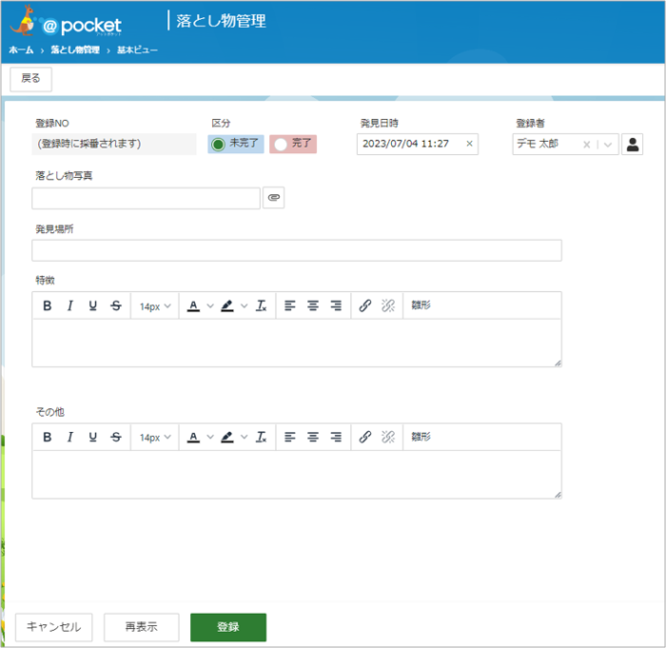Open 落とし物管理 breadcrumb link
666x648 pixels.
point(75,50)
